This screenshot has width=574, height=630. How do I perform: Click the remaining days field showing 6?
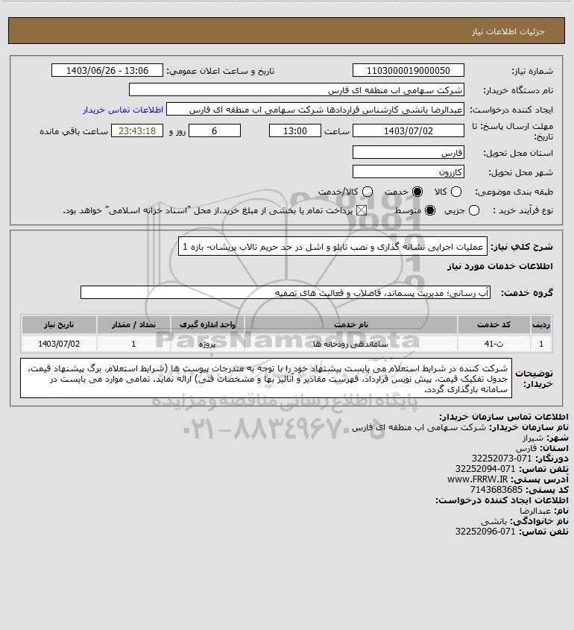[215, 131]
